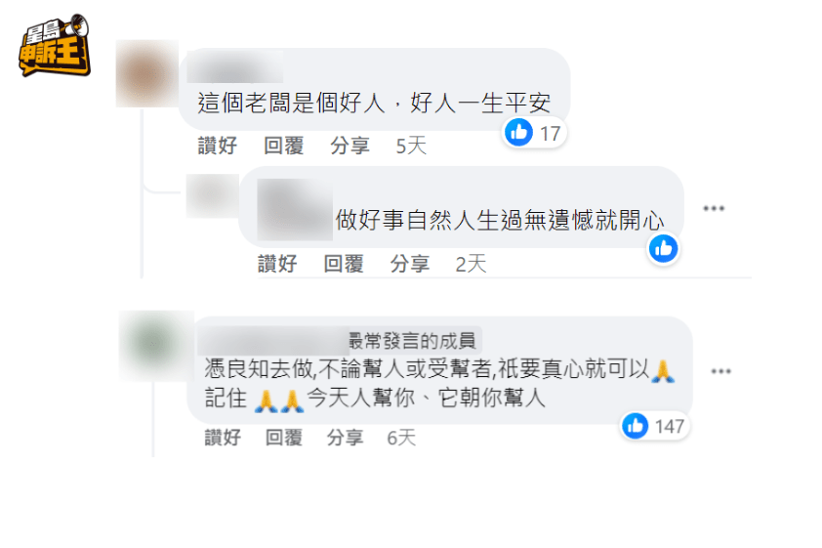Click 分享 under the 憑良知去做 comment
The height and width of the screenshot is (548, 822).
click(x=345, y=438)
